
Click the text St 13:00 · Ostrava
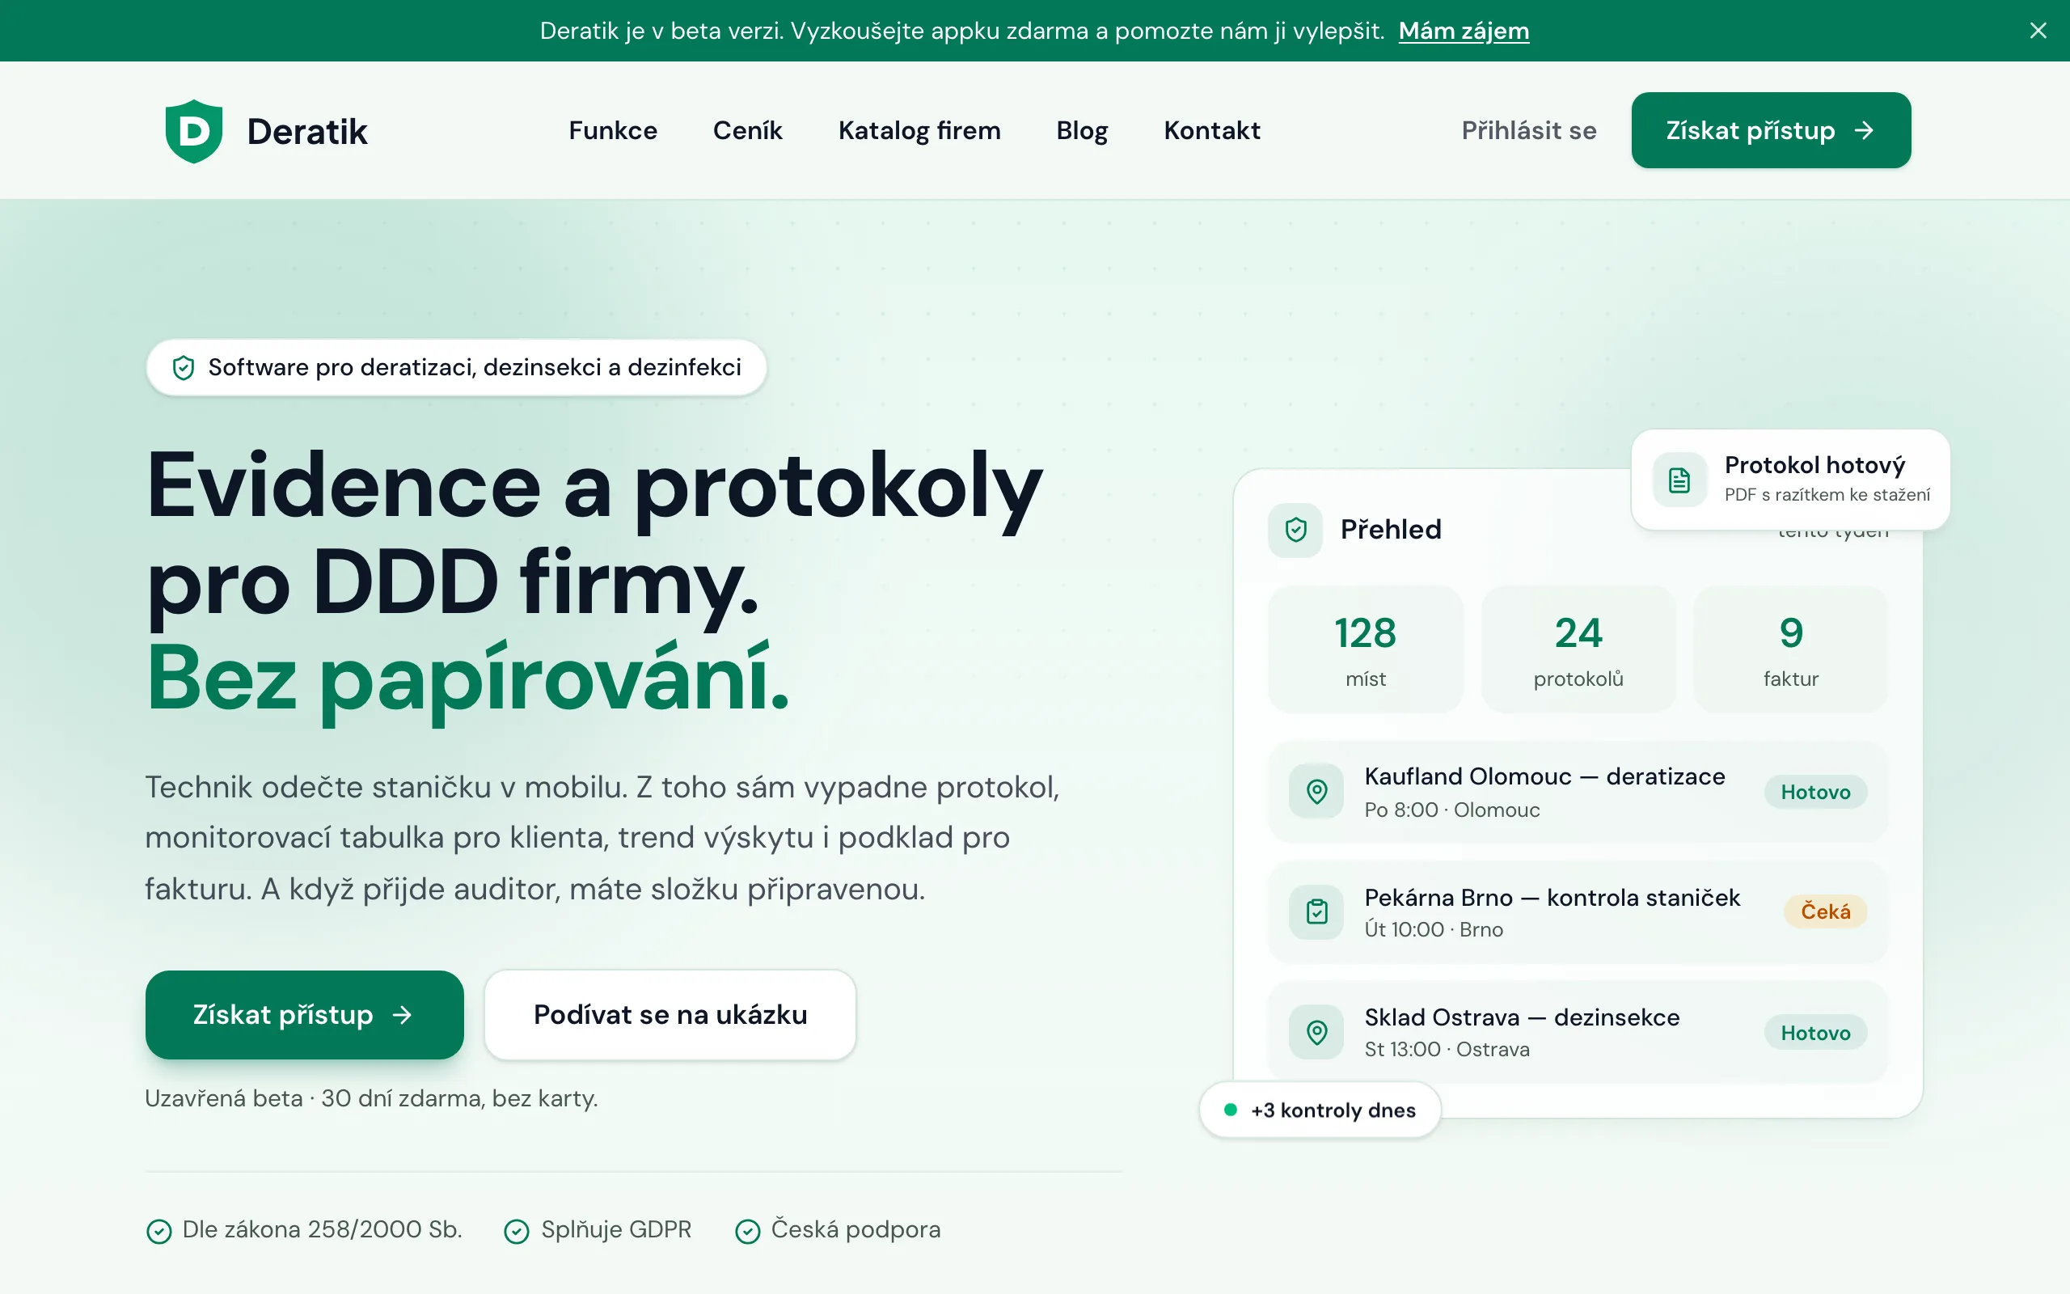point(1447,1049)
